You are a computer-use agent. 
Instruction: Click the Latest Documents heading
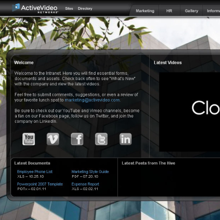coord(32,163)
